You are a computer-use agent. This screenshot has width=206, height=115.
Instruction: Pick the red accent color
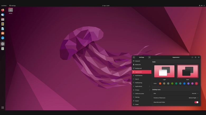196,83
